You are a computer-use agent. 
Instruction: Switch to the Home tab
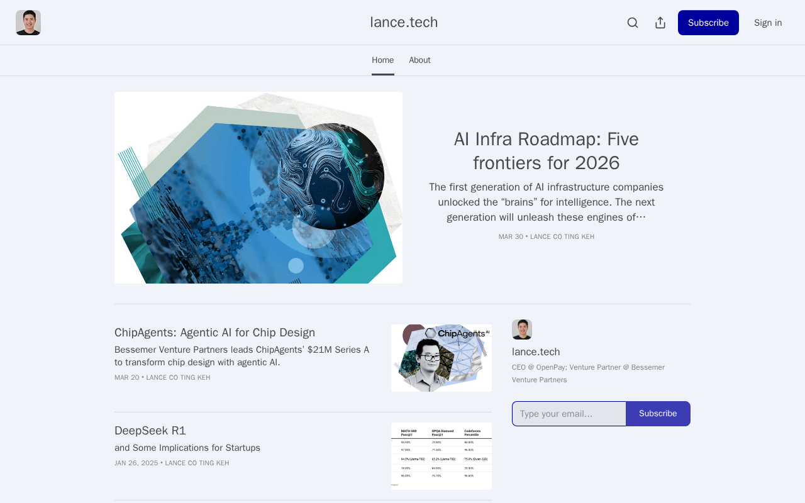(x=383, y=60)
